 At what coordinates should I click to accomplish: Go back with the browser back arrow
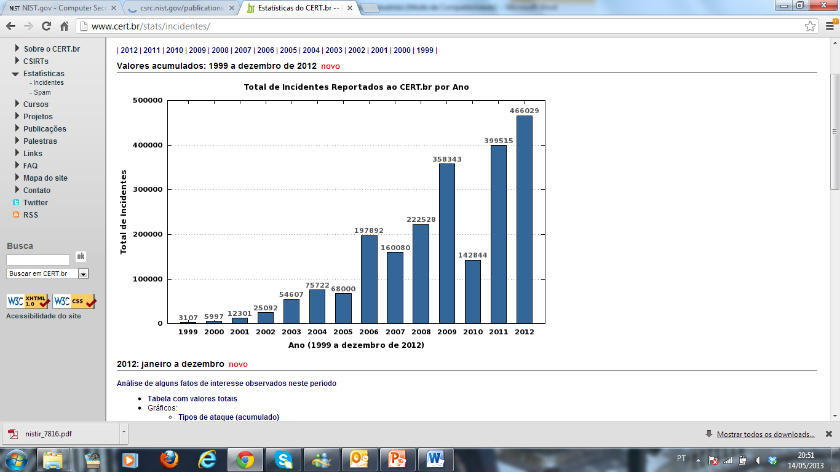coord(11,26)
